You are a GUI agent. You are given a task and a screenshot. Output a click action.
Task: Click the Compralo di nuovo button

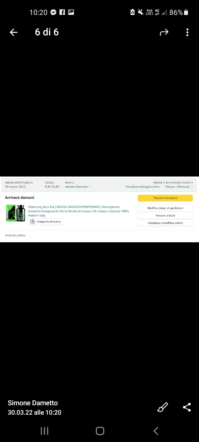pos(46,222)
